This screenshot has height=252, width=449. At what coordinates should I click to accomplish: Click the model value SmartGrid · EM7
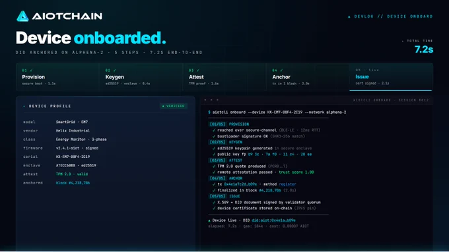pos(72,122)
